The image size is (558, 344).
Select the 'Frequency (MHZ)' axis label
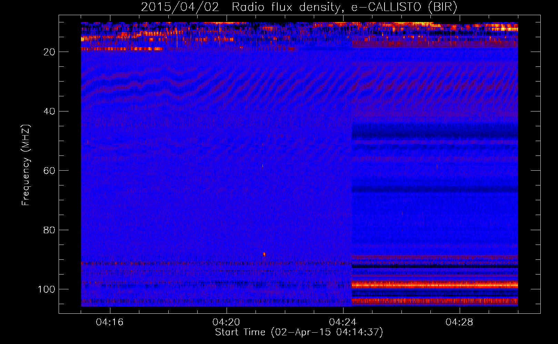point(26,165)
